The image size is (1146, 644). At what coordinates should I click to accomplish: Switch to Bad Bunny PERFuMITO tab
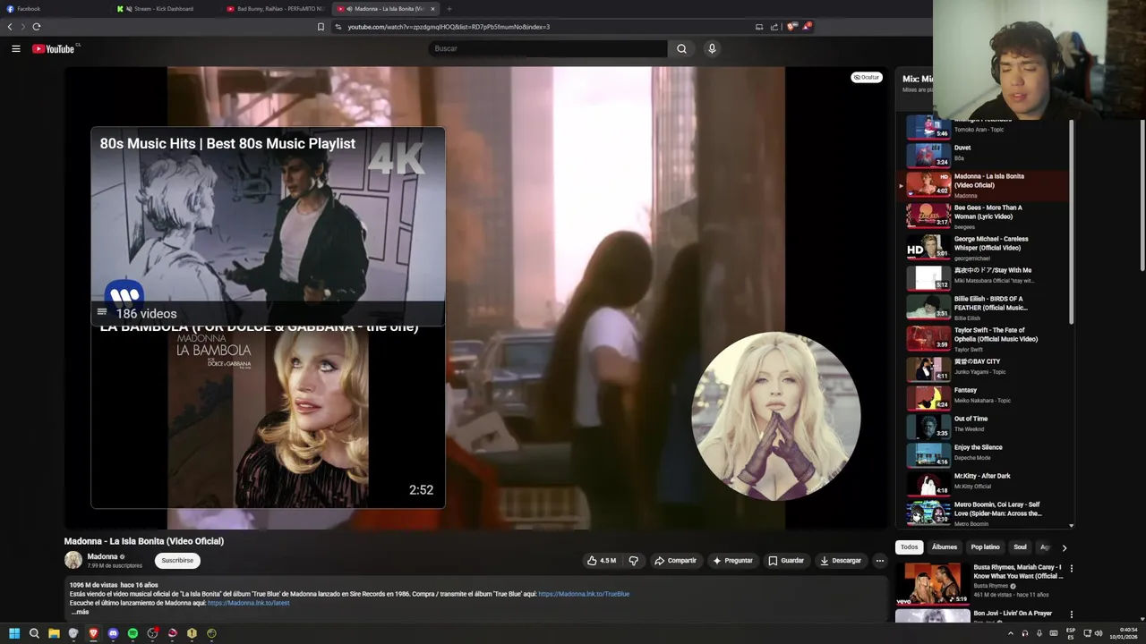pyautogui.click(x=276, y=9)
